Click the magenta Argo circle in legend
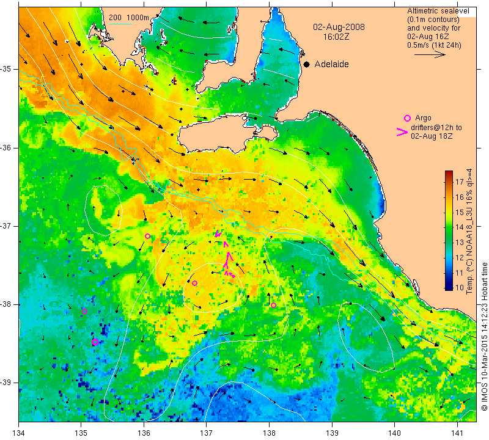Screen dimensions: 489x440 click(x=407, y=118)
